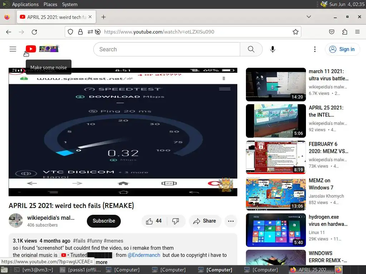The width and height of the screenshot is (366, 274).
Task: Open march 11 2021 ultra virus battle thumbnail
Action: tap(276, 85)
